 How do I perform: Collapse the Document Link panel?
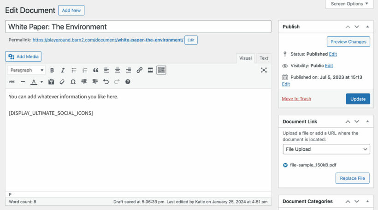[367, 122]
